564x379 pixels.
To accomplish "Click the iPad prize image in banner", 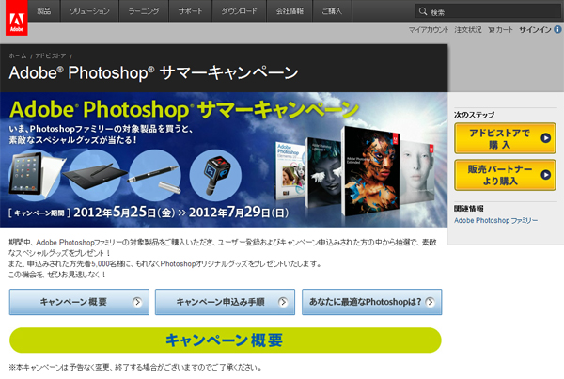I will click(x=36, y=175).
